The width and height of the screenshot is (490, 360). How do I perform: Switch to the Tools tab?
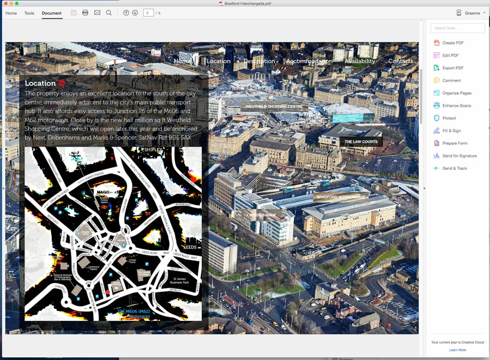coord(29,13)
